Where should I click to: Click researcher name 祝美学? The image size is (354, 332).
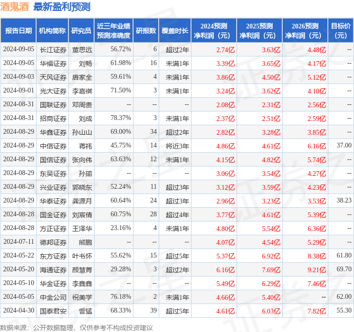click(82, 297)
